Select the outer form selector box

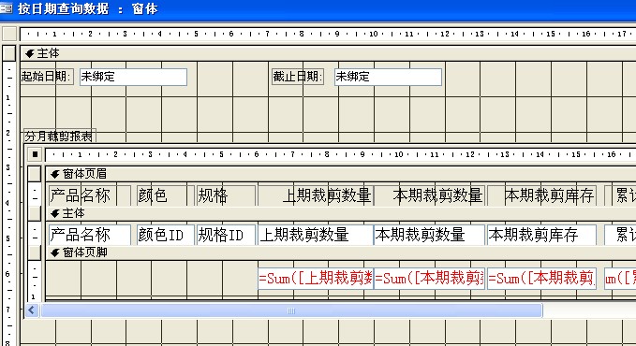(x=9, y=34)
